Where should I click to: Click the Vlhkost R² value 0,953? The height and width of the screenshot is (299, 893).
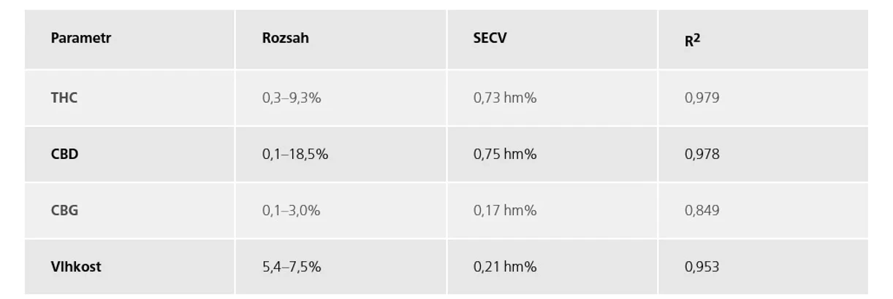pos(702,267)
